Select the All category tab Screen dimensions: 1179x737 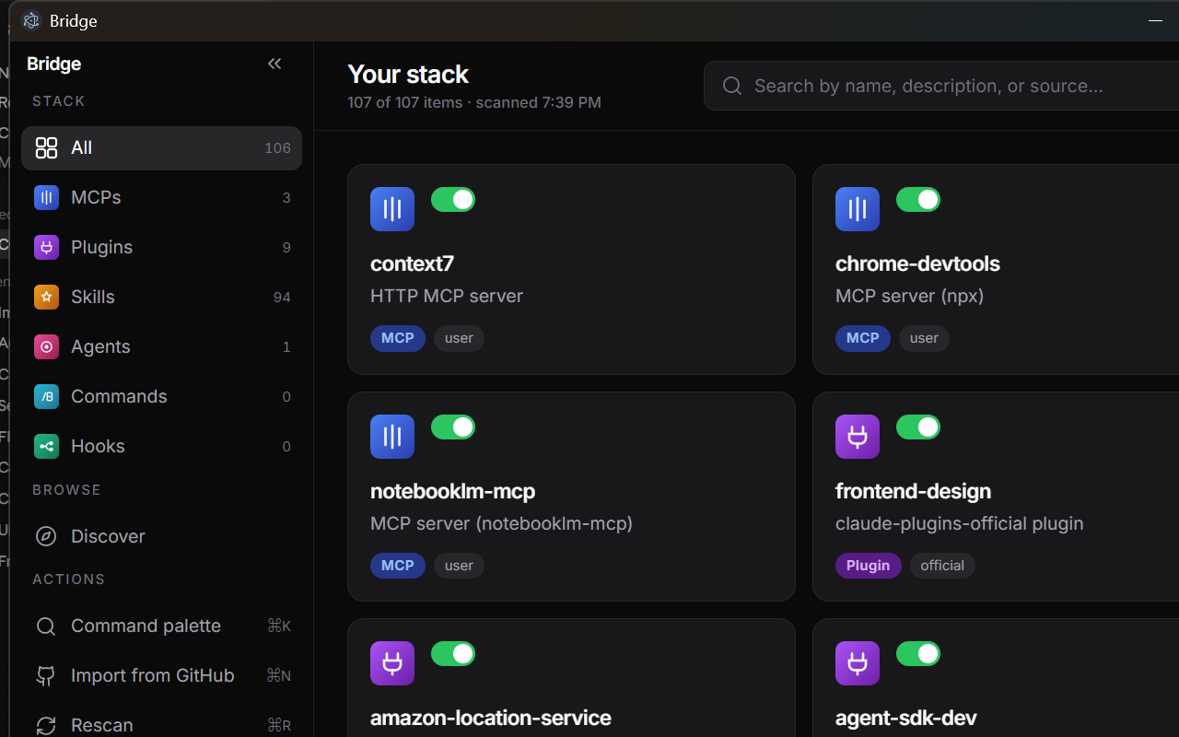[x=161, y=147]
